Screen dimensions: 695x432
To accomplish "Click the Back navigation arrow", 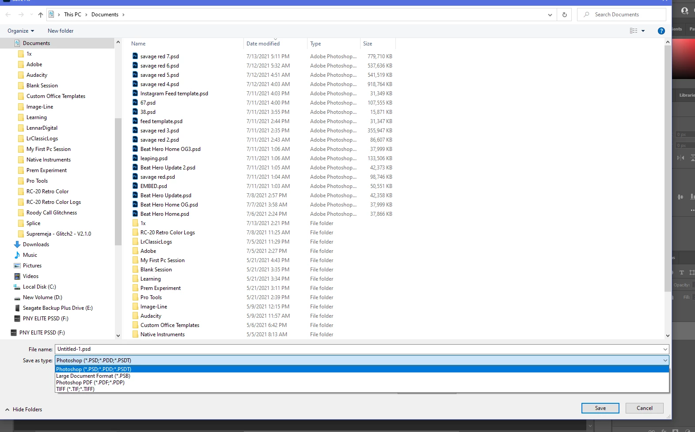I will click(x=8, y=15).
